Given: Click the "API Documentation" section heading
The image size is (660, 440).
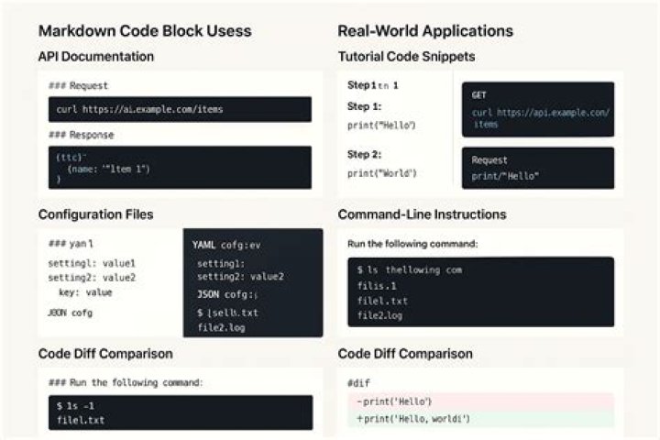Looking at the screenshot, I should pyautogui.click(x=96, y=57).
